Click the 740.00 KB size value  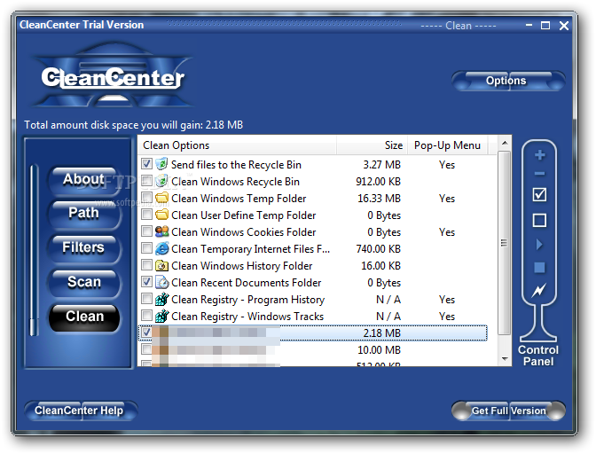378,249
